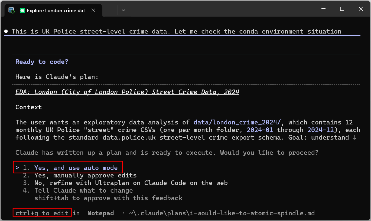Click the down arrow indicating more plan text

pyautogui.click(x=355, y=137)
